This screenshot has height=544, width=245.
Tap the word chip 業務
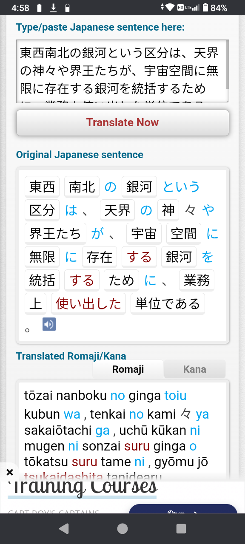[x=197, y=280]
